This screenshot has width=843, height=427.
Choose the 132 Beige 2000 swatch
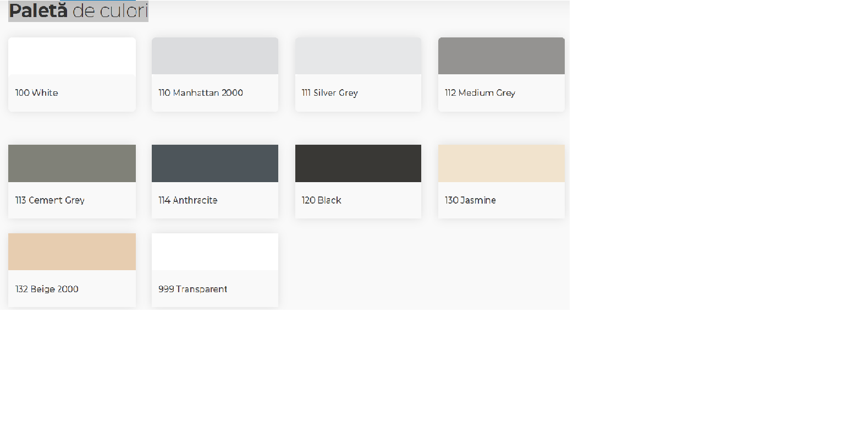point(72,251)
